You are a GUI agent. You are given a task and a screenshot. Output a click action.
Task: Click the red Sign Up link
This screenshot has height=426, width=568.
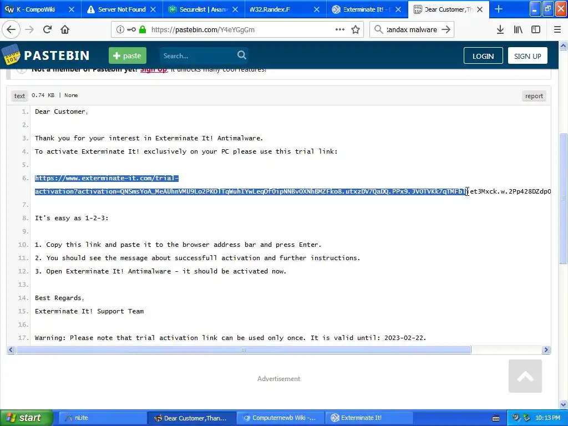(x=154, y=69)
